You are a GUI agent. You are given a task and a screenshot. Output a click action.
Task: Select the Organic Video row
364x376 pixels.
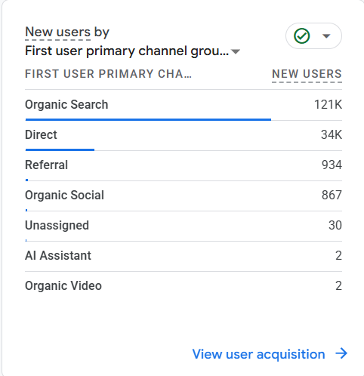click(x=184, y=286)
